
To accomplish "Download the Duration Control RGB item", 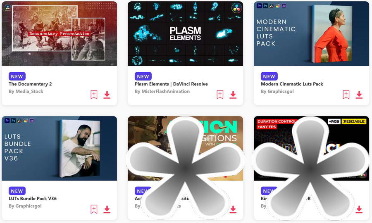I will [359, 209].
